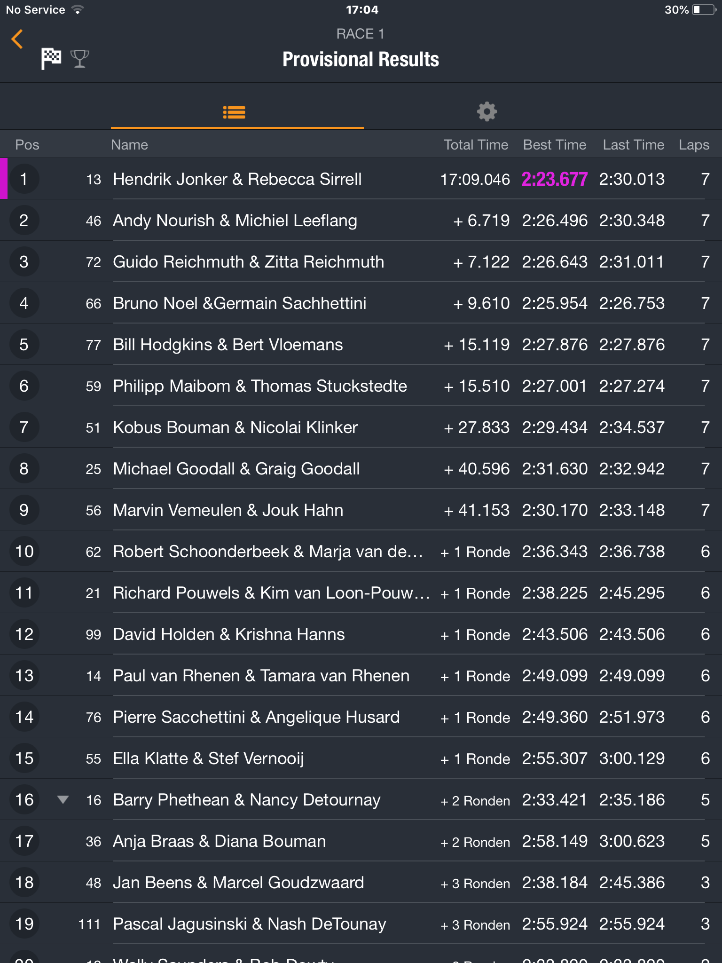The height and width of the screenshot is (963, 722).
Task: Tap the orange back chevron
Action: [17, 39]
